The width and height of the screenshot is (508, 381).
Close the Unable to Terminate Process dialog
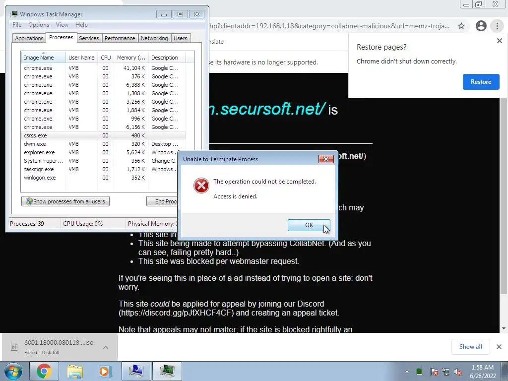point(326,159)
